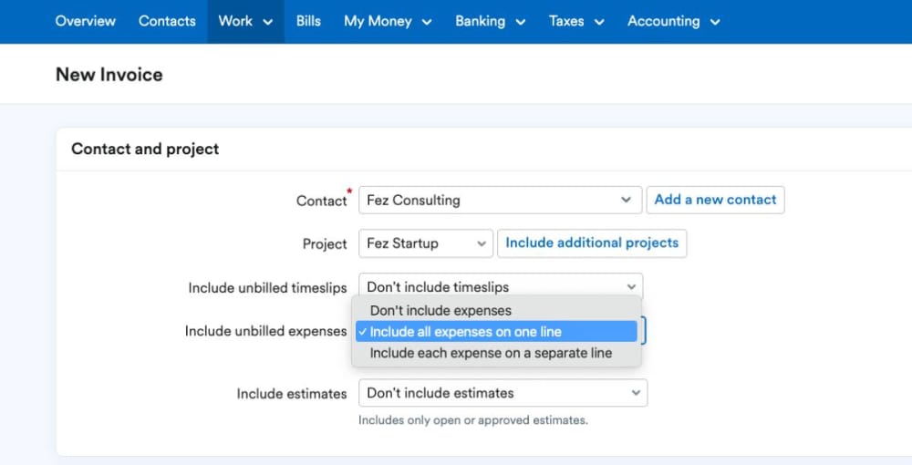The height and width of the screenshot is (465, 912).
Task: Select Include each expense on a separate line
Action: coord(491,353)
